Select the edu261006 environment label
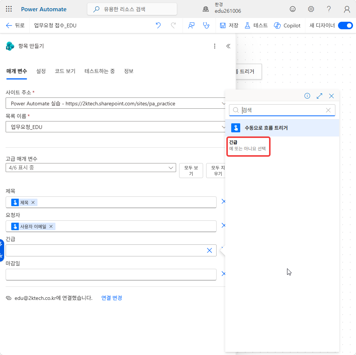The image size is (356, 355). click(x=228, y=11)
